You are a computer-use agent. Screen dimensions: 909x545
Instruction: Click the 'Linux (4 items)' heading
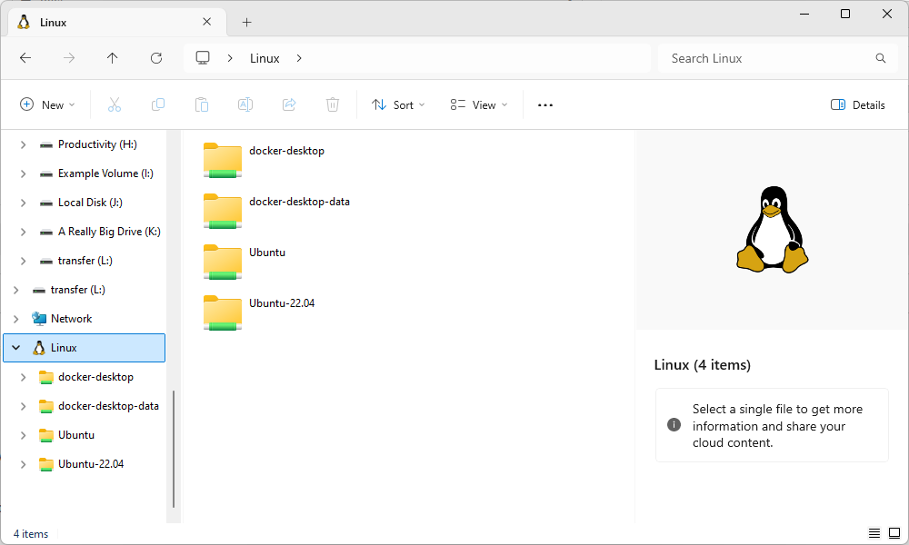coord(702,365)
